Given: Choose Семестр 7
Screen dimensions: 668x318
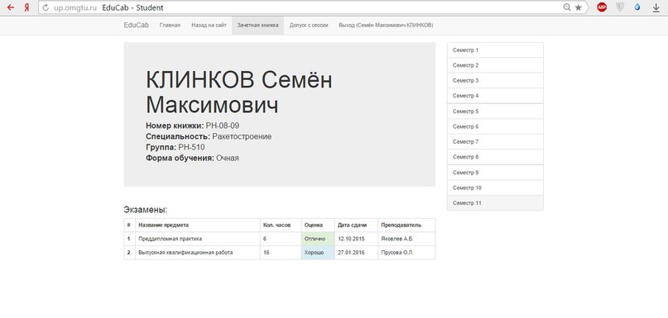Looking at the screenshot, I should 495,141.
